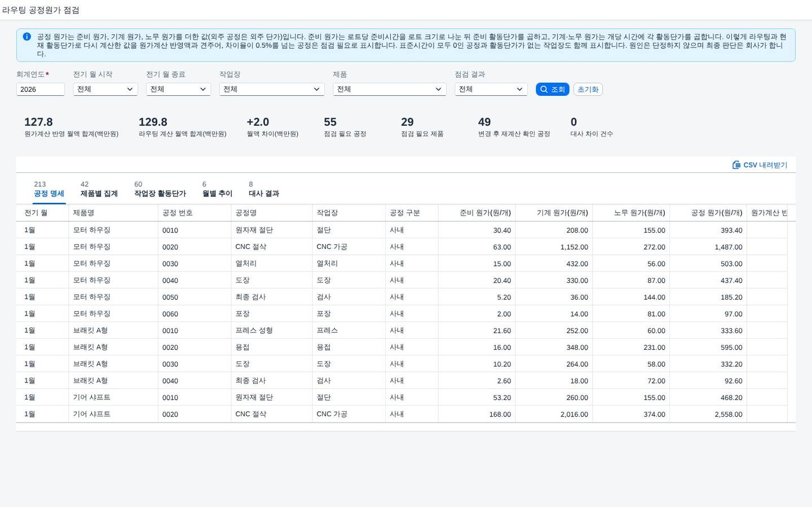Screen dimensions: 812x507
Task: Open the 작업장 filter dropdown
Action: coord(272,89)
